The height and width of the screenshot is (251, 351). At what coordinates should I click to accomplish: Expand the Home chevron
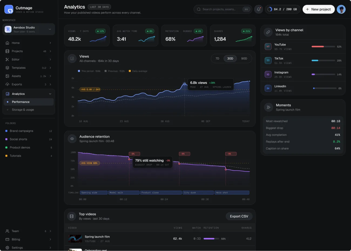tap(50, 43)
